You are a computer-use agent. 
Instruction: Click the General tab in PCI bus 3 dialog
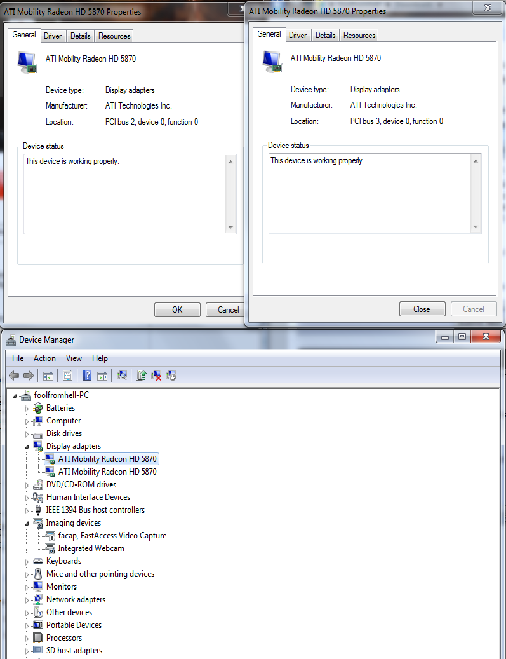pyautogui.click(x=269, y=34)
